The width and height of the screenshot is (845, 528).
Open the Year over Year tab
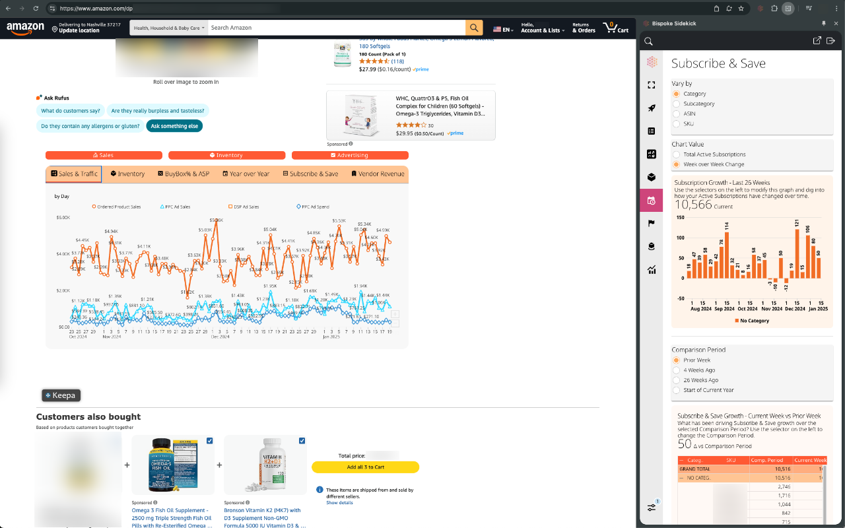click(x=245, y=174)
